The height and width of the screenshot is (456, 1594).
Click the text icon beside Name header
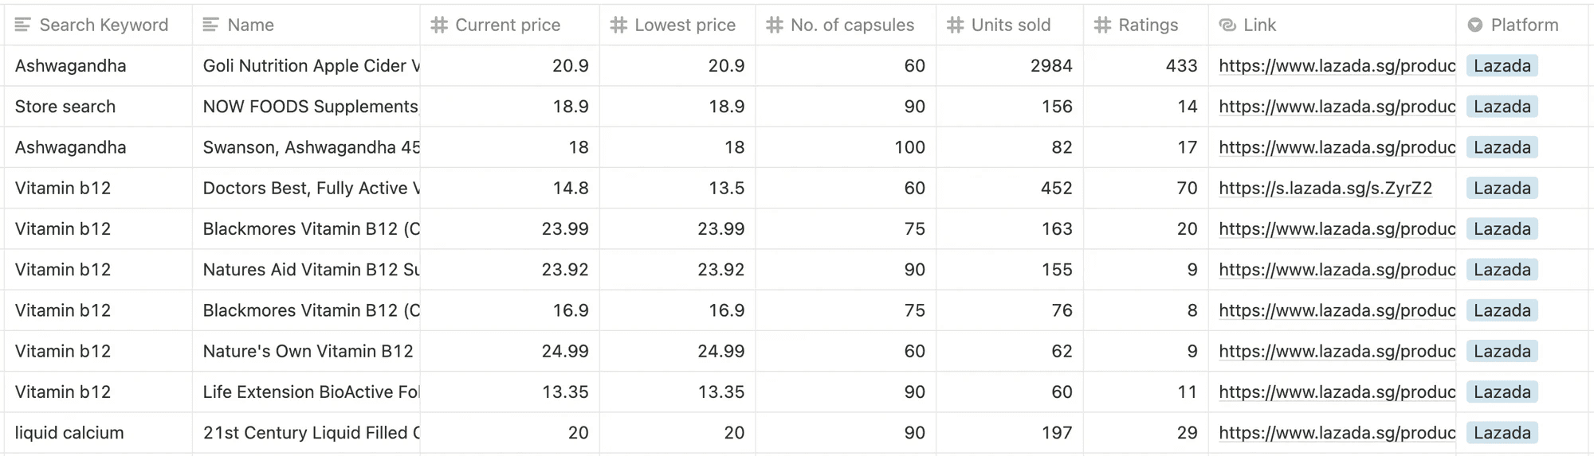point(211,25)
